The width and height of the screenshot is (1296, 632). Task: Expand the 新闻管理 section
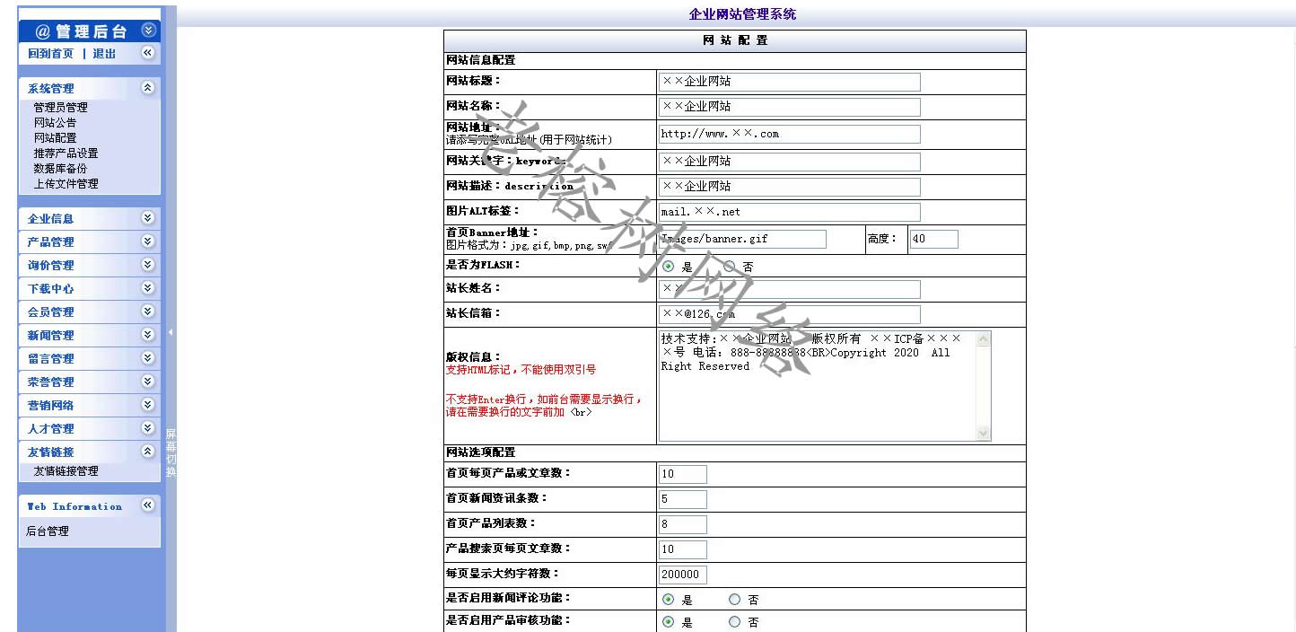pyautogui.click(x=148, y=335)
